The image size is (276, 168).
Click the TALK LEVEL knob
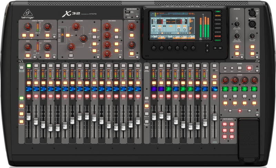point(252,36)
